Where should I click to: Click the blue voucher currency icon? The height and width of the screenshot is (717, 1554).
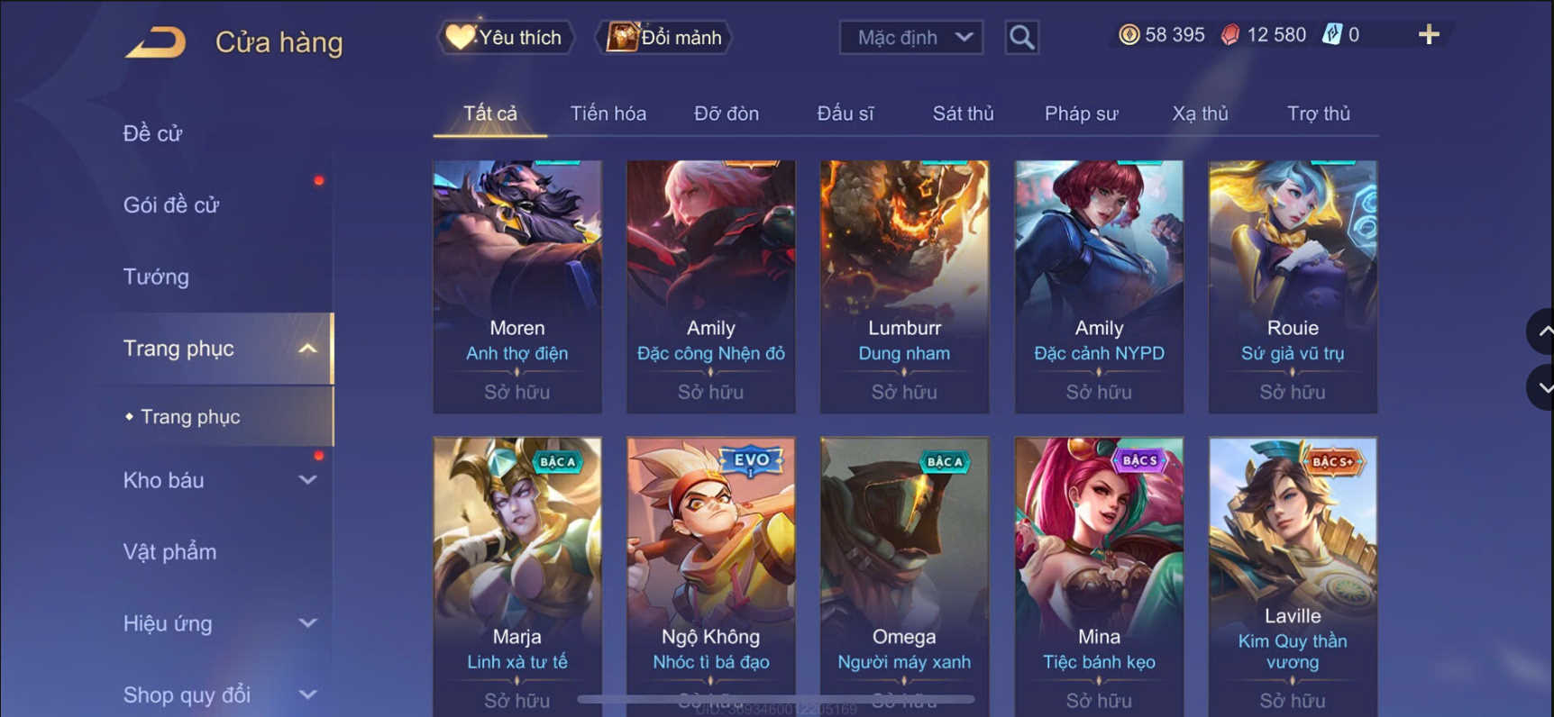[1331, 35]
